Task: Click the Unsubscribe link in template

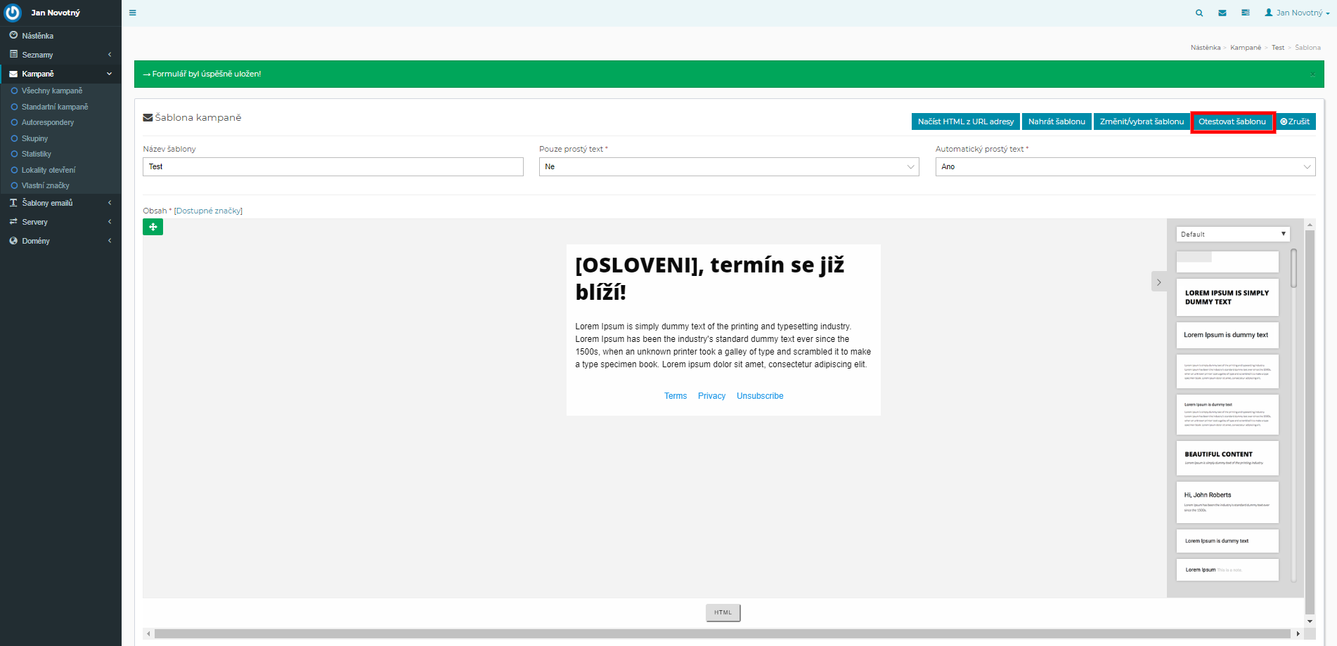Action: pos(760,396)
